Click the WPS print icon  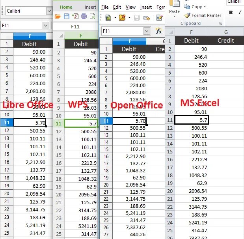[84, 16]
